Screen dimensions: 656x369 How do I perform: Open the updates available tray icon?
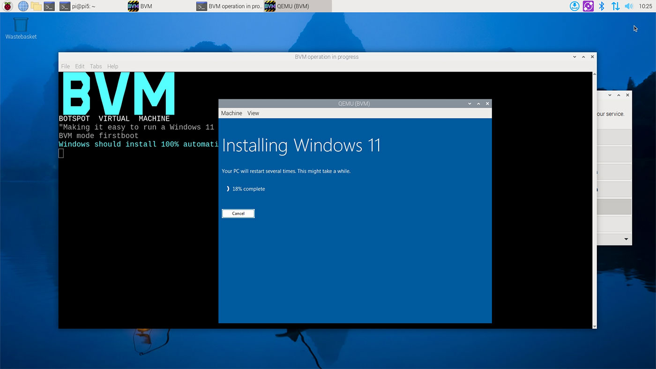click(x=574, y=6)
